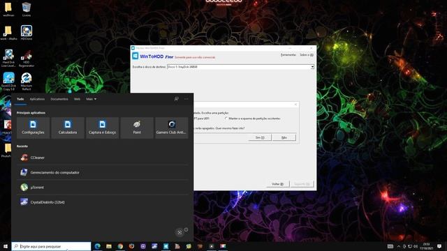Launch the Paint app tile

click(137, 128)
